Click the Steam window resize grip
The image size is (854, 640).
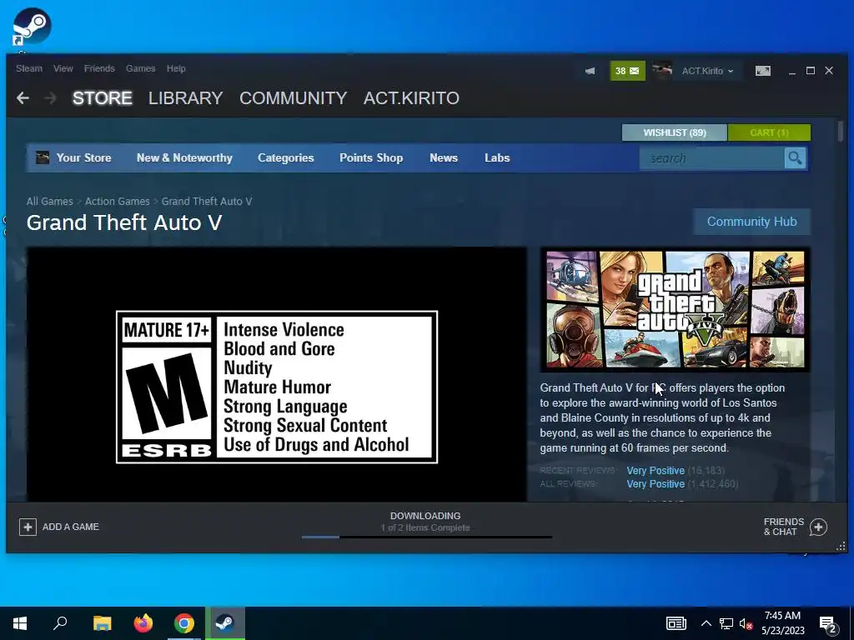click(x=841, y=547)
